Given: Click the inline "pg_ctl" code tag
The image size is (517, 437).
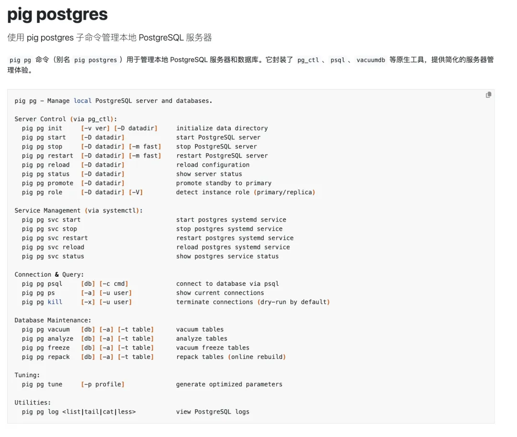Looking at the screenshot, I should (308, 60).
